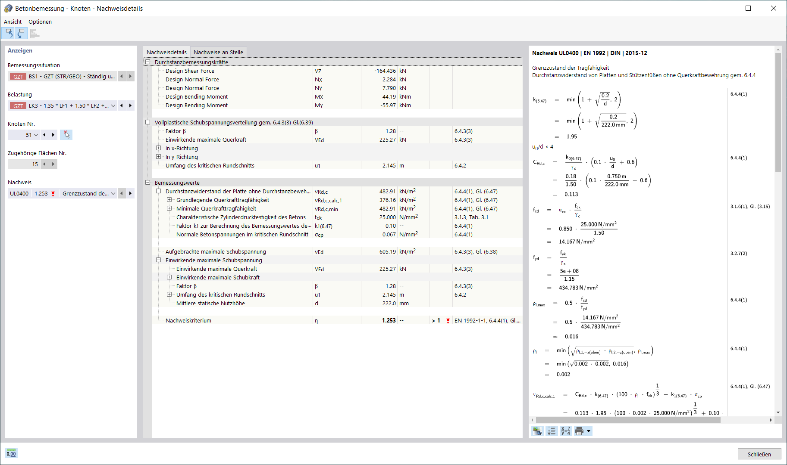Click the application icon in the title bar
The width and height of the screenshot is (787, 465).
[x=8, y=9]
